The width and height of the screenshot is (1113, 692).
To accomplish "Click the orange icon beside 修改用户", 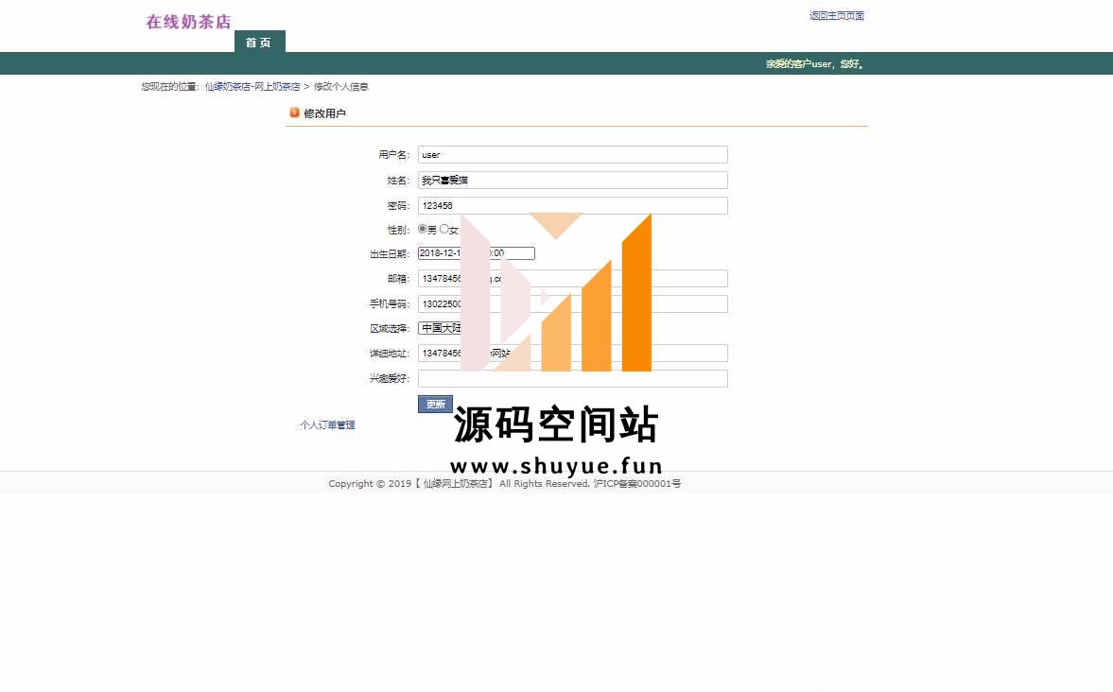I will (x=294, y=112).
